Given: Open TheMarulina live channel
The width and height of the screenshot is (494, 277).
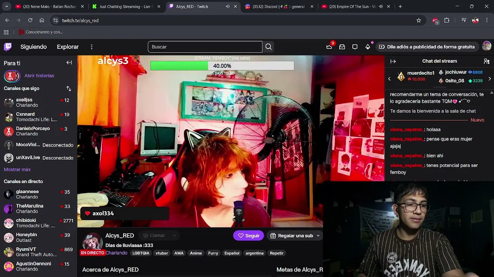Looking at the screenshot, I should click(x=39, y=209).
